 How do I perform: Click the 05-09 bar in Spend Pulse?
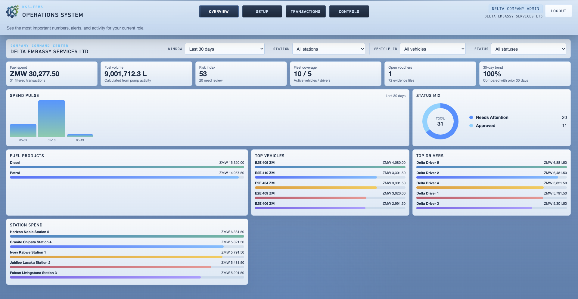coord(23,131)
